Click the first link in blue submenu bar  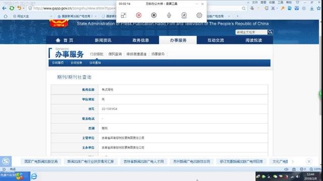pos(58,63)
